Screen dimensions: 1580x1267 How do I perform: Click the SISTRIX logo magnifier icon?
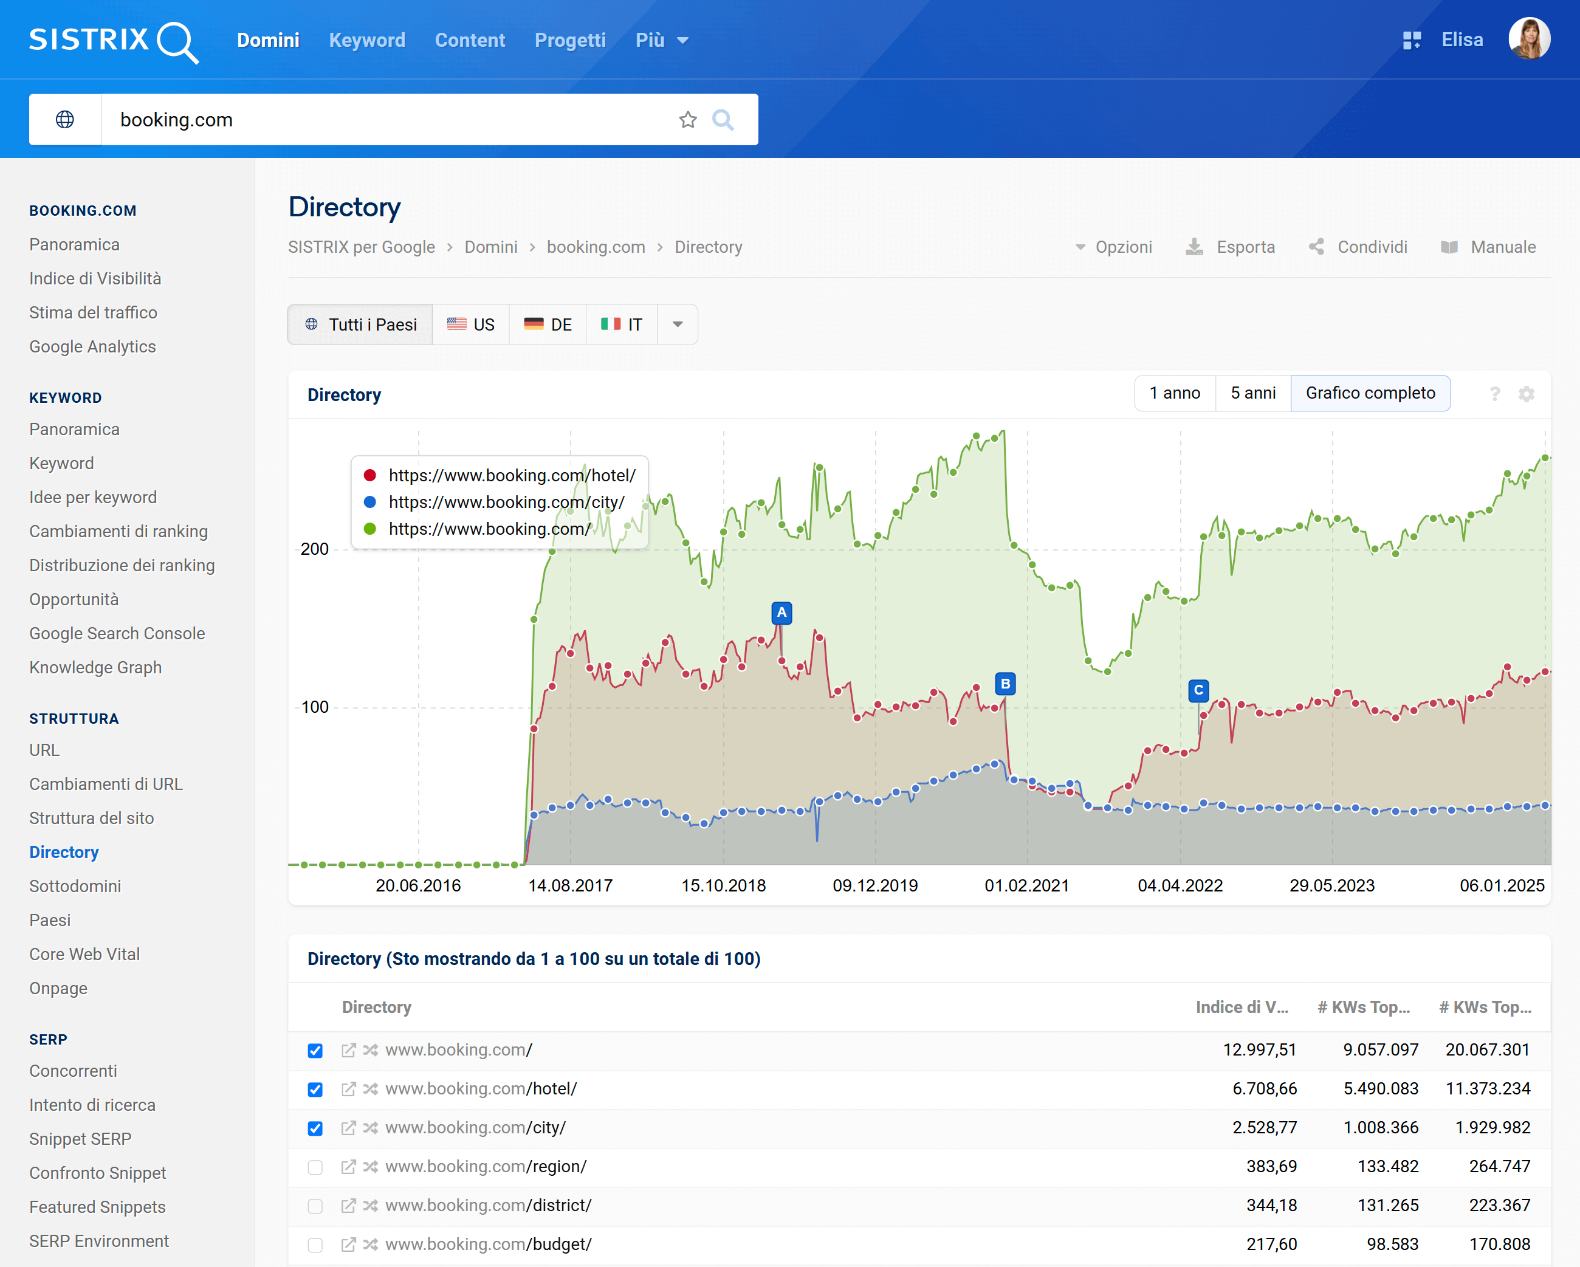[x=177, y=43]
